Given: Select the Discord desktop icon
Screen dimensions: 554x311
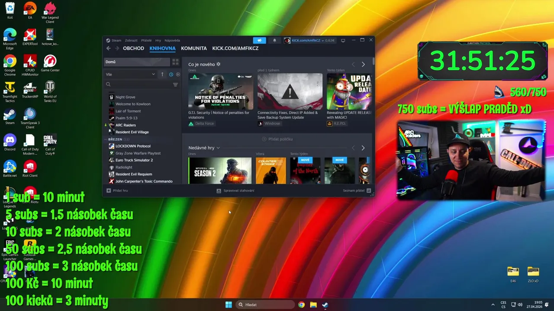Looking at the screenshot, I should [10, 143].
